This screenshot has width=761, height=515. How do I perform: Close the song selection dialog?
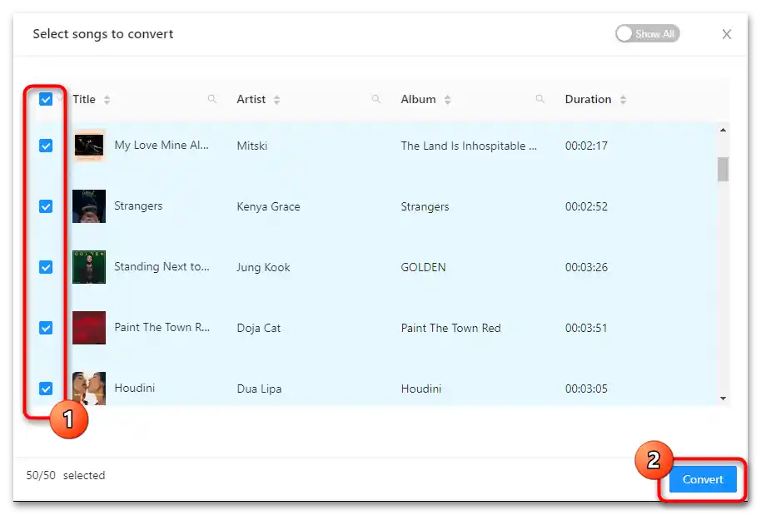(727, 34)
